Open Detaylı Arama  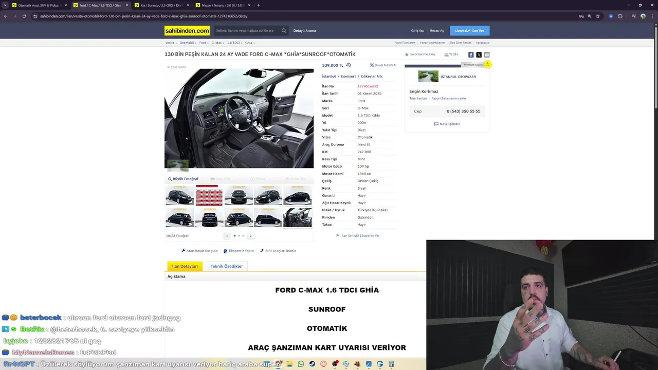coord(305,31)
